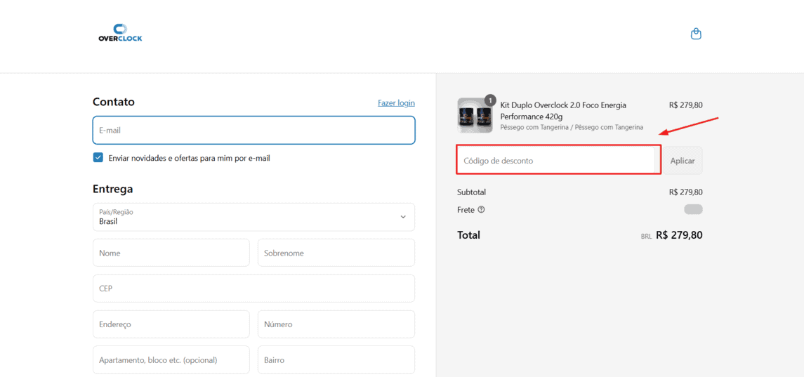The image size is (804, 377).
Task: Click the Subtotal label
Action: [x=471, y=192]
